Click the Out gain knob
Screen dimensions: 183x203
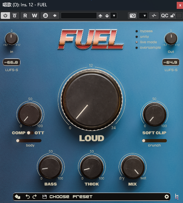pos(171,38)
